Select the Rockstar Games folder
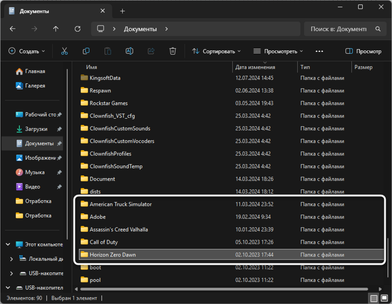 point(231,103)
